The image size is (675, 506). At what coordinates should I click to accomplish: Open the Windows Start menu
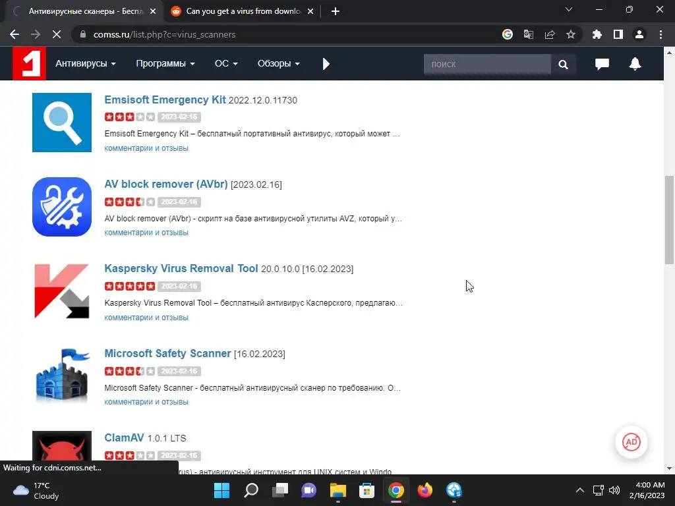click(x=221, y=490)
